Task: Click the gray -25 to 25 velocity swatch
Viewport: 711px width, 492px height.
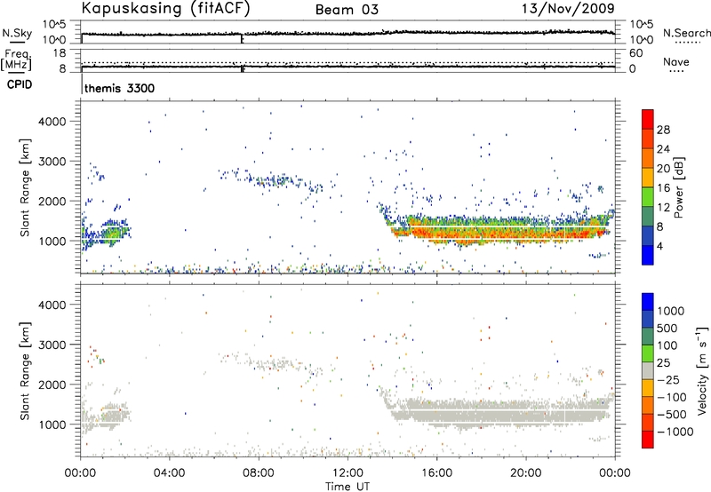Action: [648, 371]
